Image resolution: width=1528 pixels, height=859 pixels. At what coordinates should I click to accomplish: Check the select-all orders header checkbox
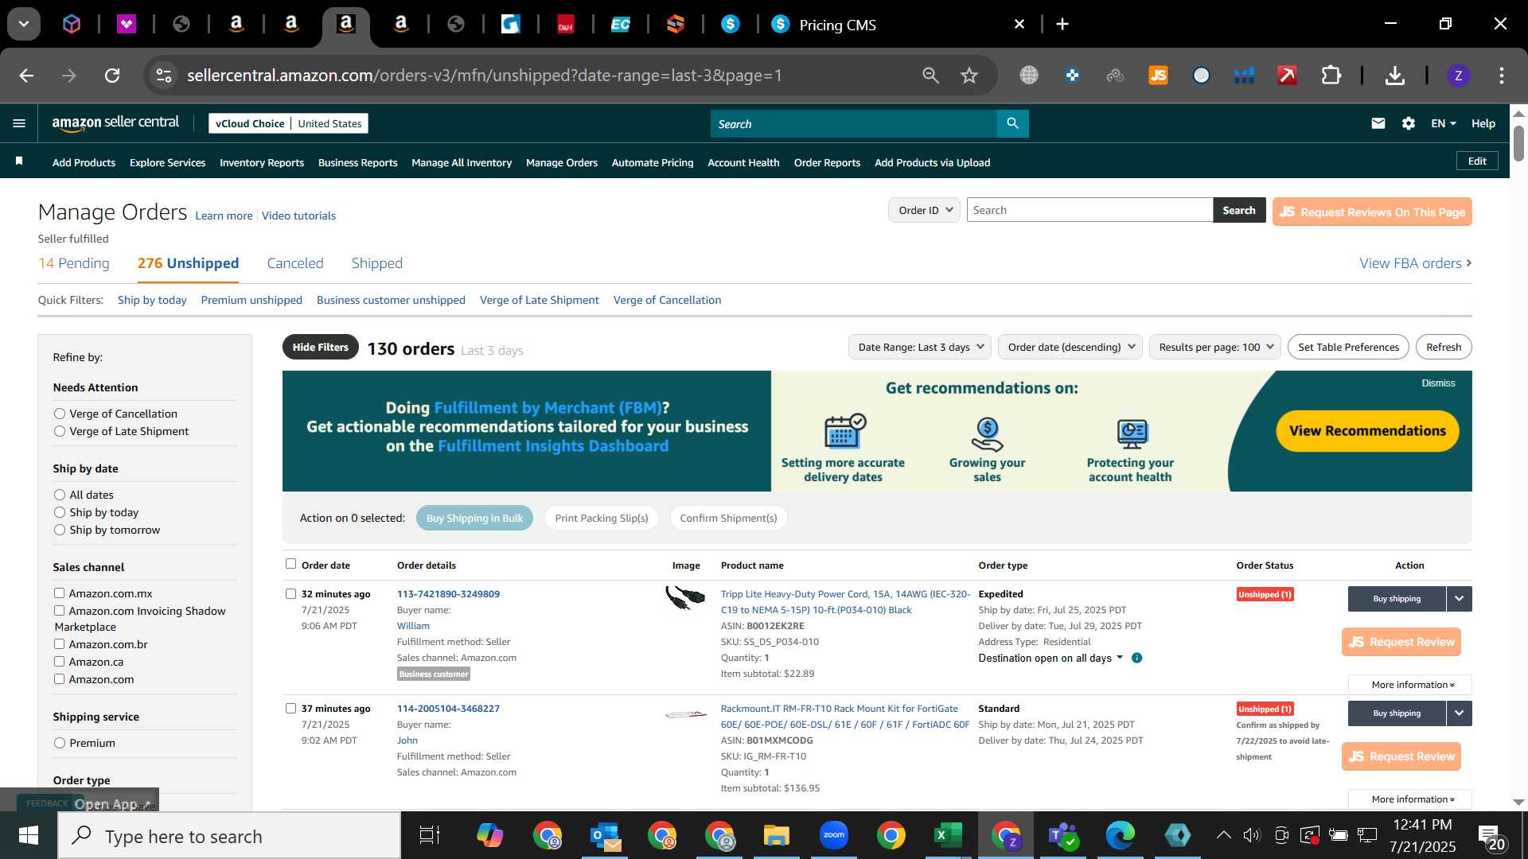(x=290, y=564)
